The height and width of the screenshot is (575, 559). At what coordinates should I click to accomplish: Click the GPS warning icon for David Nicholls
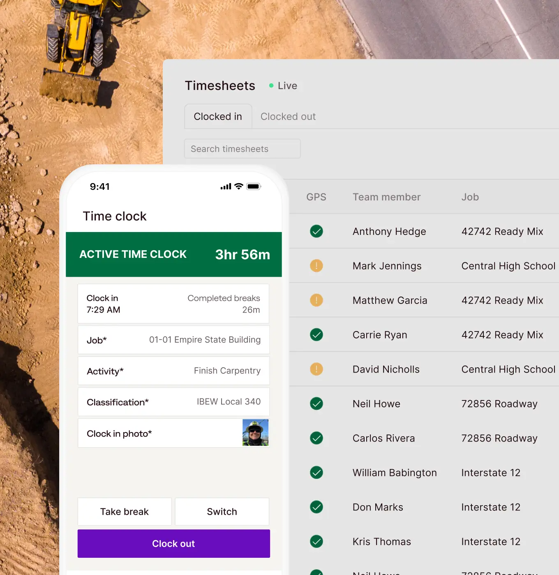[x=316, y=369]
